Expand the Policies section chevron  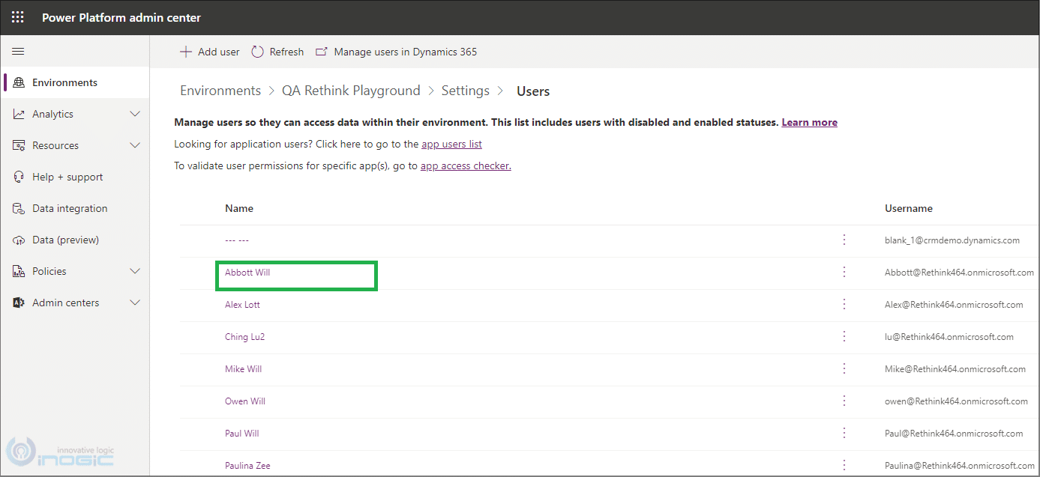pos(135,272)
